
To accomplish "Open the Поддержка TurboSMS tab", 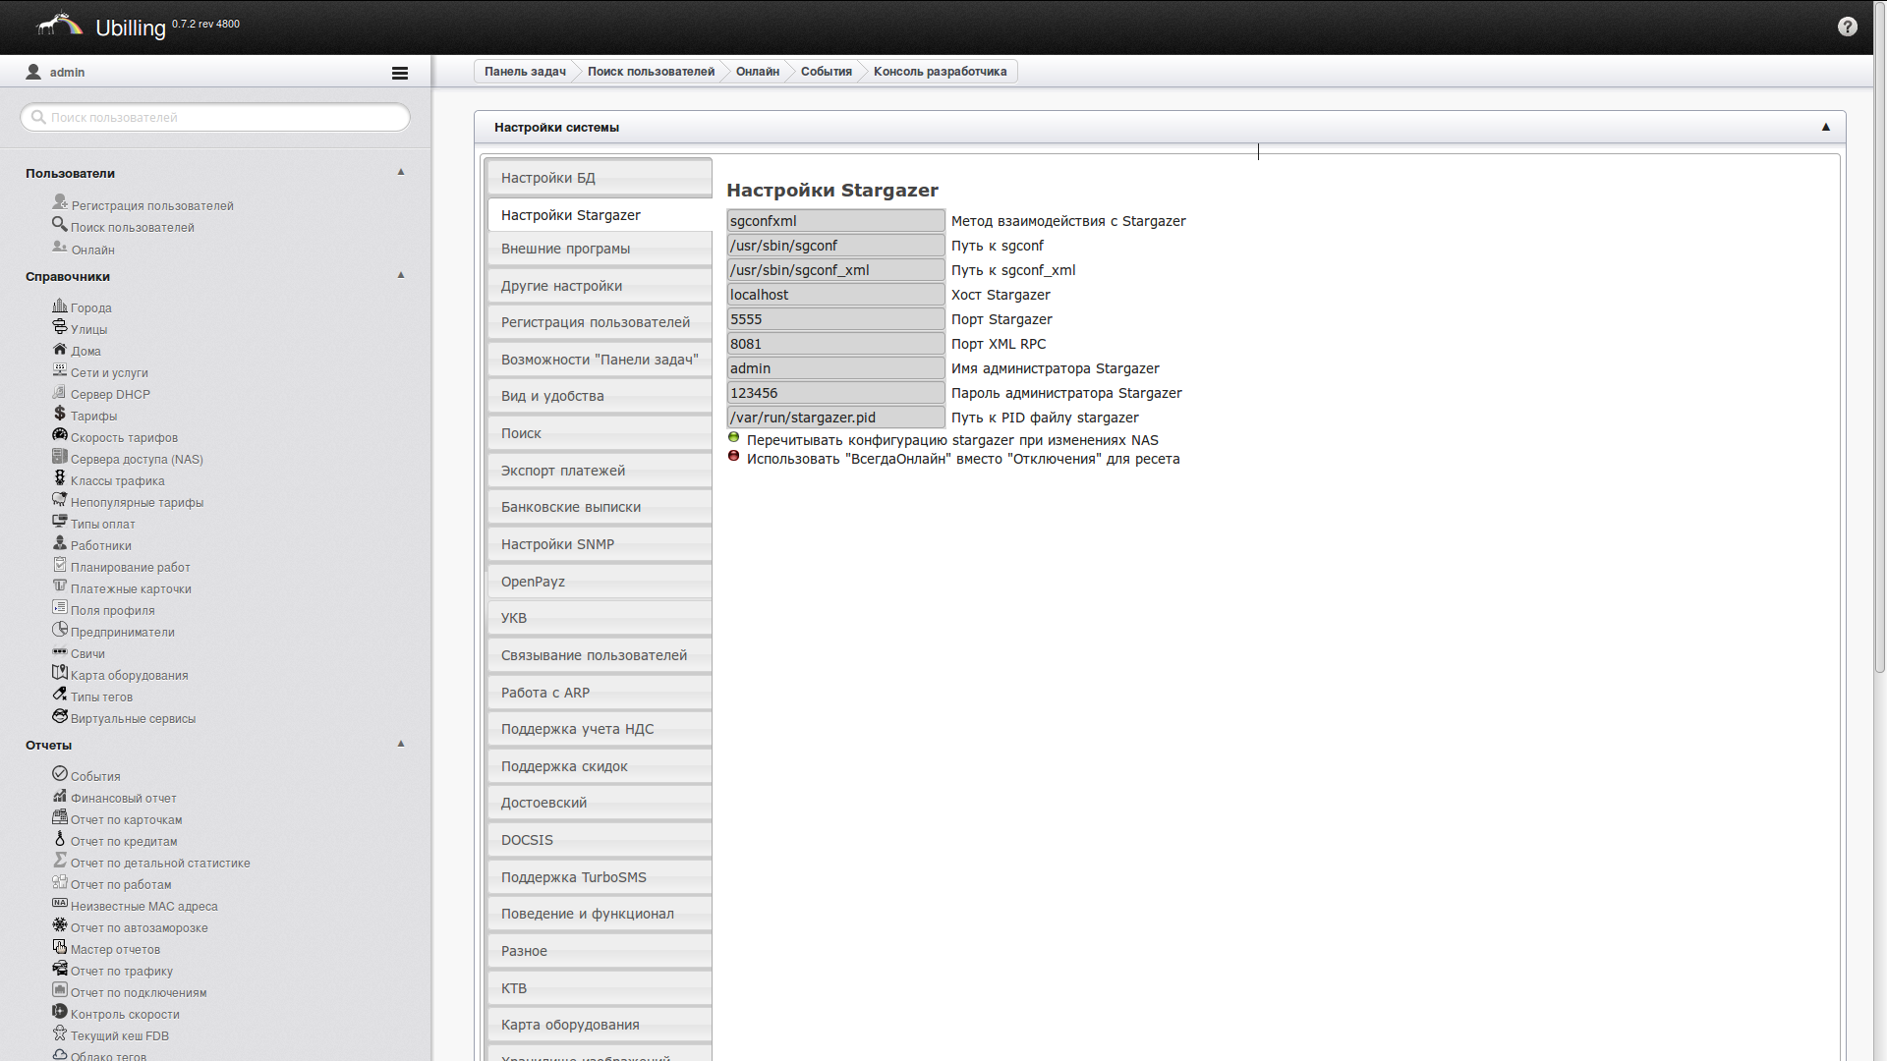I will point(600,877).
